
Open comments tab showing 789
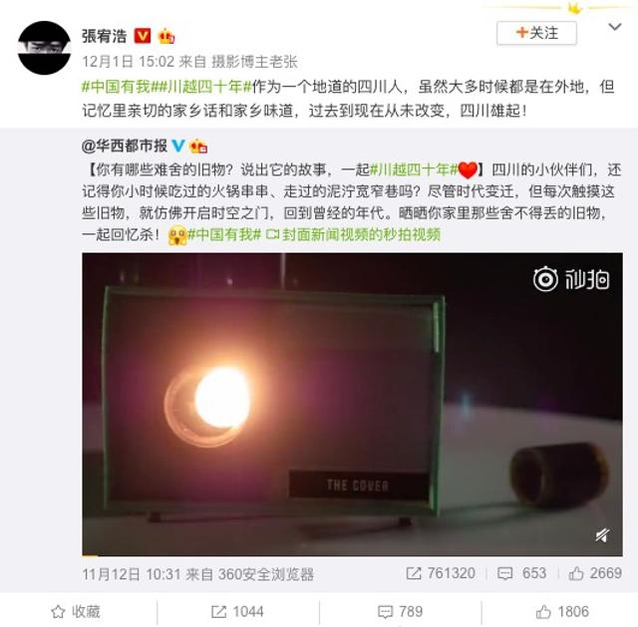(x=401, y=611)
